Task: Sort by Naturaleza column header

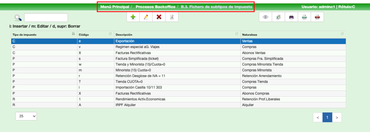Action: point(293,34)
